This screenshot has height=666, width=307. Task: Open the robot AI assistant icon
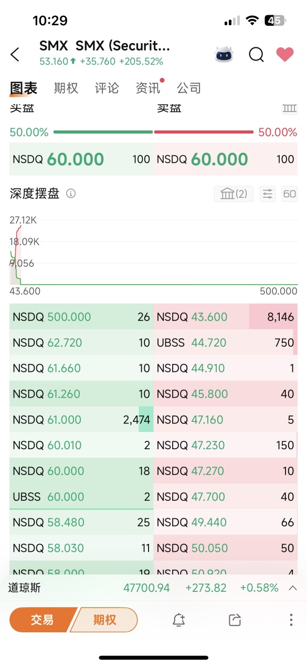(x=224, y=54)
